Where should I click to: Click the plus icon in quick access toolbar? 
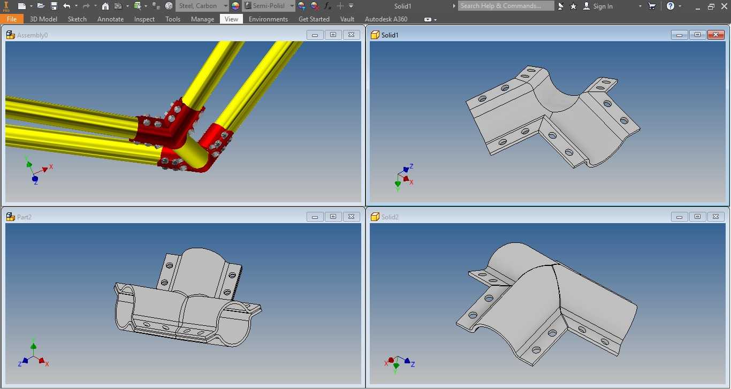(340, 6)
